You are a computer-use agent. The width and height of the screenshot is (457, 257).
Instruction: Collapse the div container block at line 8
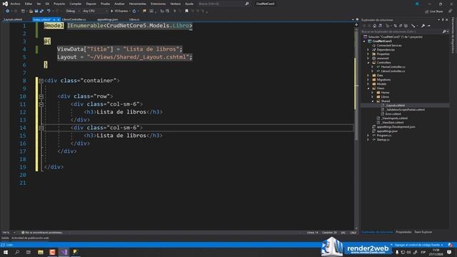pos(41,81)
